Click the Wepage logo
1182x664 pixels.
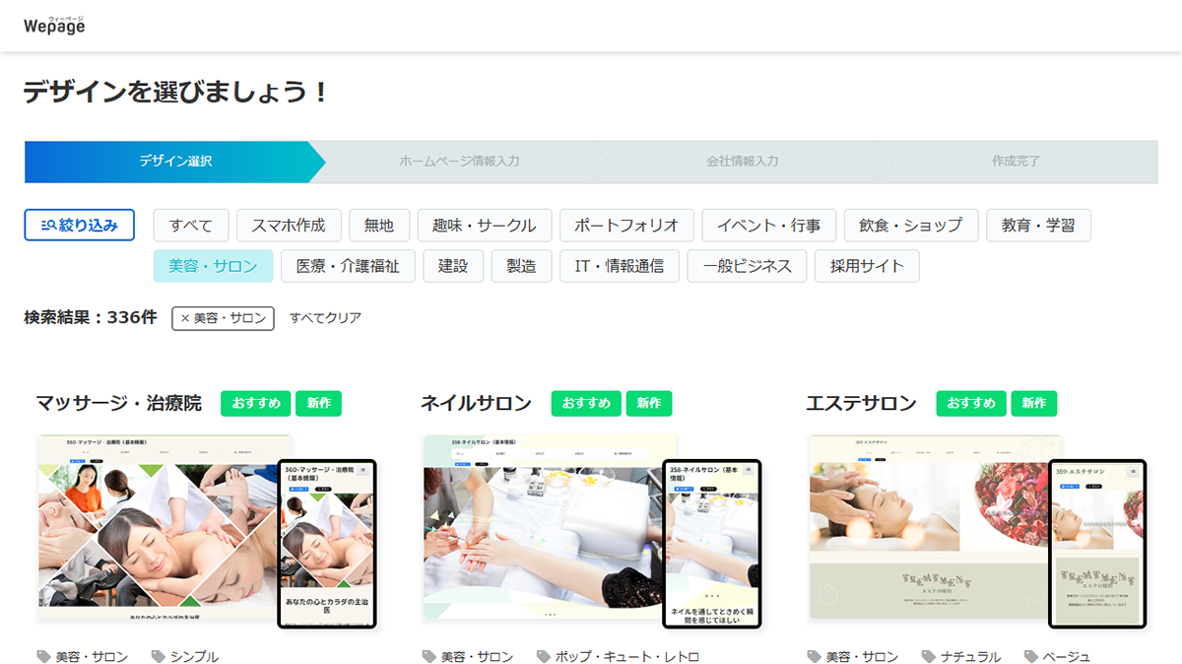[54, 25]
